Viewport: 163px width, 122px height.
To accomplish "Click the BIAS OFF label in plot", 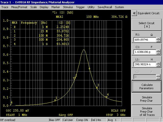I will point(118,111).
